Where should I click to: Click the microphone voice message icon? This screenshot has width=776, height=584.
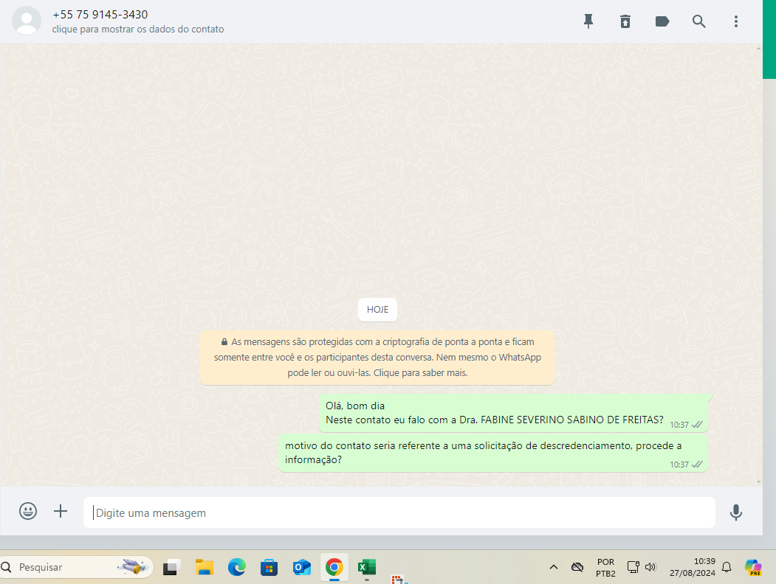tap(736, 512)
